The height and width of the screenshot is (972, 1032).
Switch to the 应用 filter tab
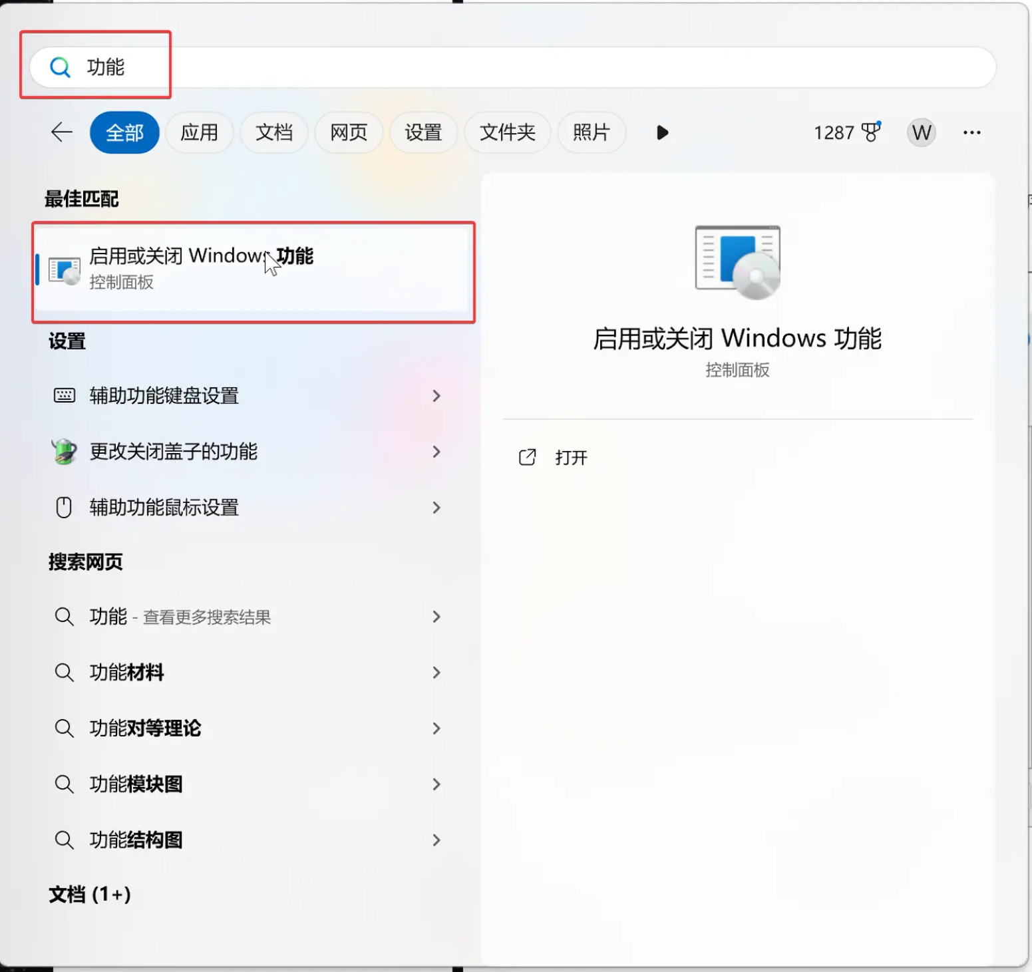point(199,132)
